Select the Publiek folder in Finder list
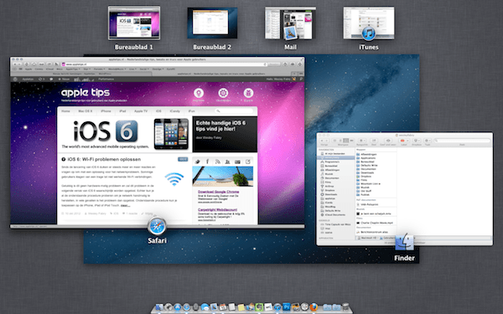Screen dimensions: 503x314 (363, 194)
